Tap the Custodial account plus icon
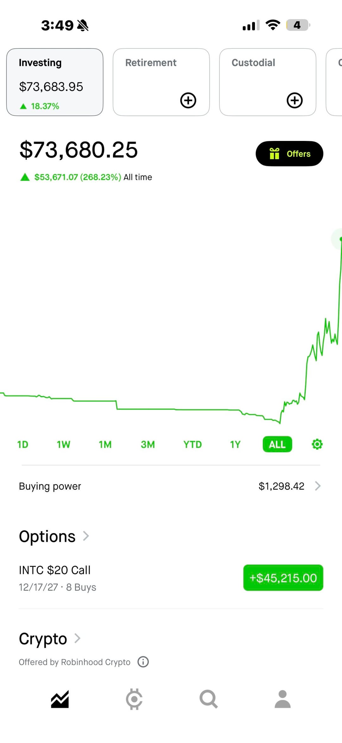 click(294, 100)
